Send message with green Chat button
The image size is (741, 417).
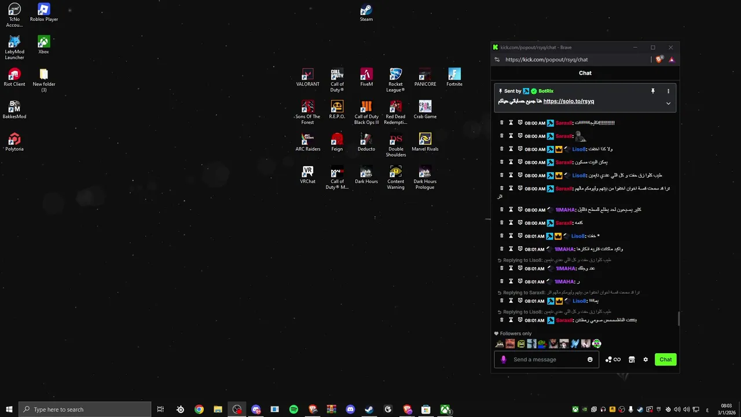(x=666, y=360)
